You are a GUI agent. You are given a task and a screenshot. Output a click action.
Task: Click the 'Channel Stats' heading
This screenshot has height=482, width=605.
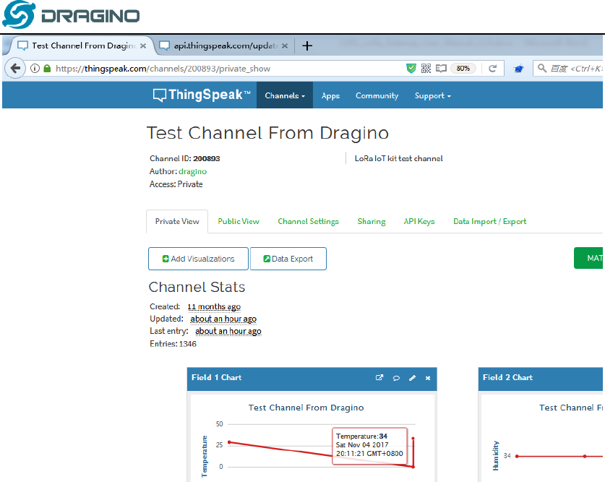pos(197,288)
